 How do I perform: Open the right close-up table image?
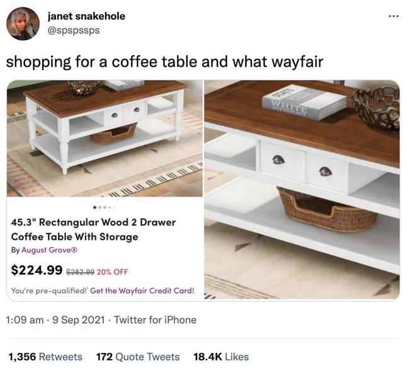coord(302,190)
